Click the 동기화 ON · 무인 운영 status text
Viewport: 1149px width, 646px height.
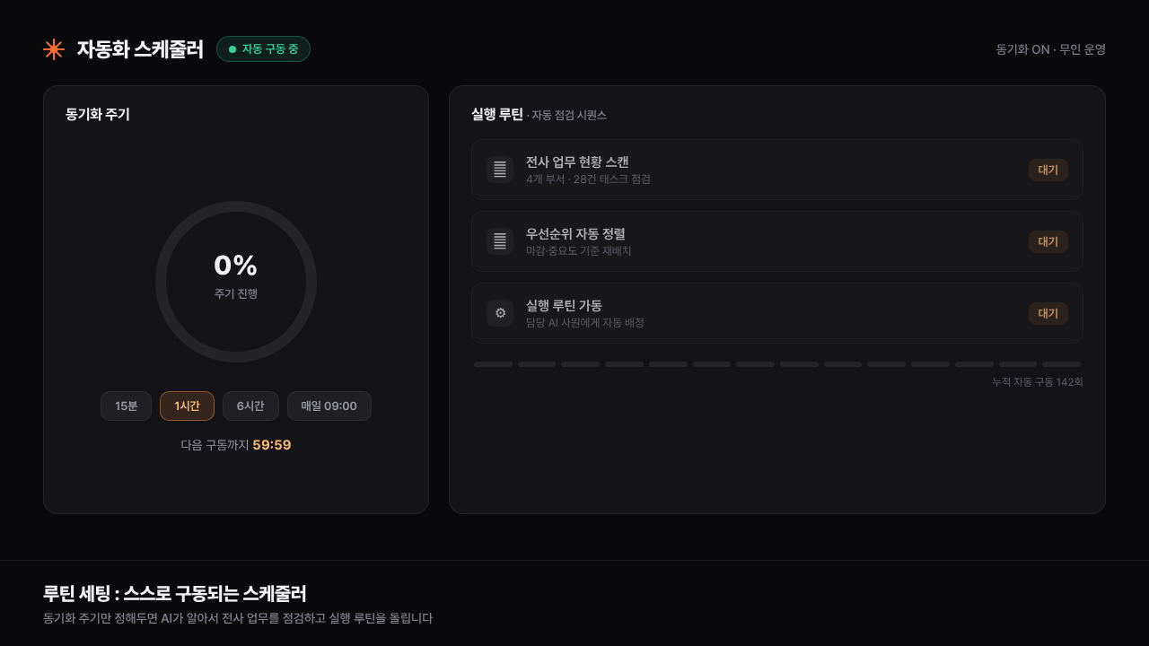coord(1050,49)
